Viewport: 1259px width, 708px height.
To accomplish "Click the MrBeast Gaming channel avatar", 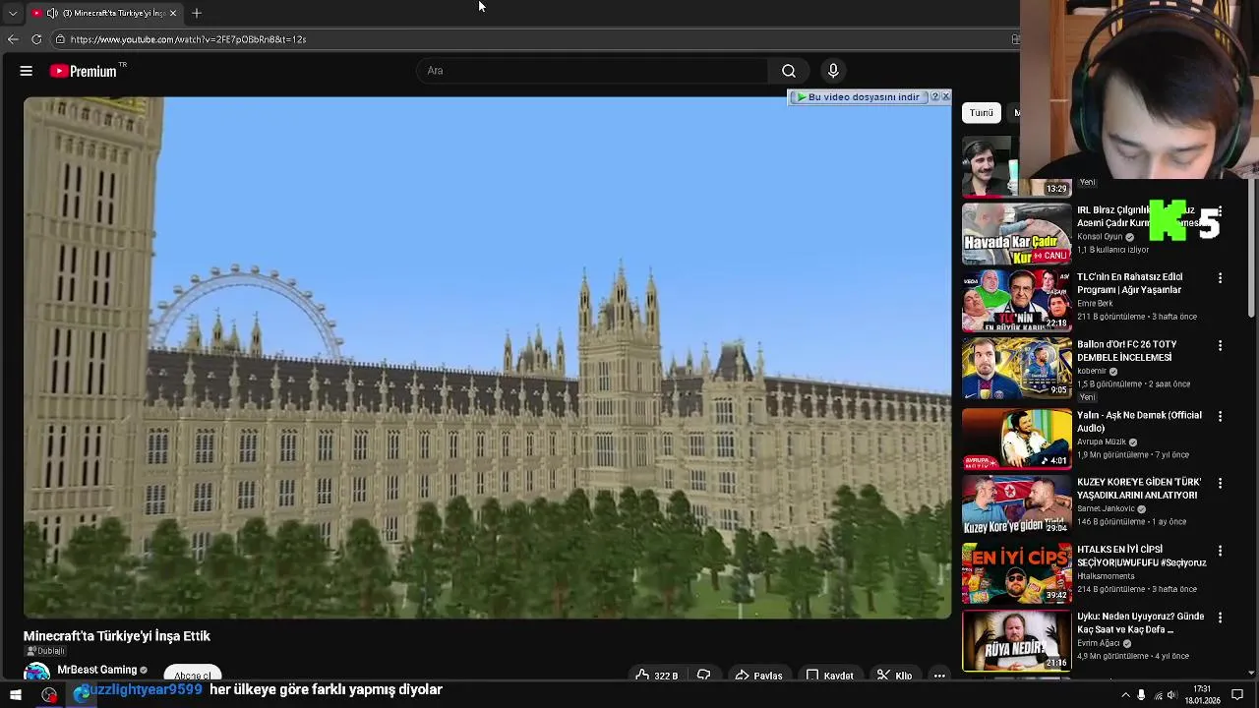I will point(37,672).
